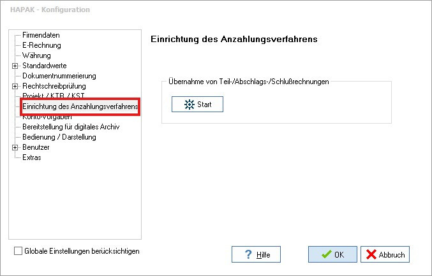Expand the Benutzer tree node
This screenshot has height=276, width=432.
[x=15, y=147]
